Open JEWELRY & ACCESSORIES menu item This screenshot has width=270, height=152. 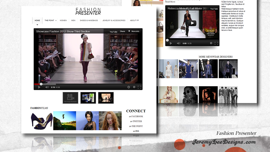click(114, 20)
